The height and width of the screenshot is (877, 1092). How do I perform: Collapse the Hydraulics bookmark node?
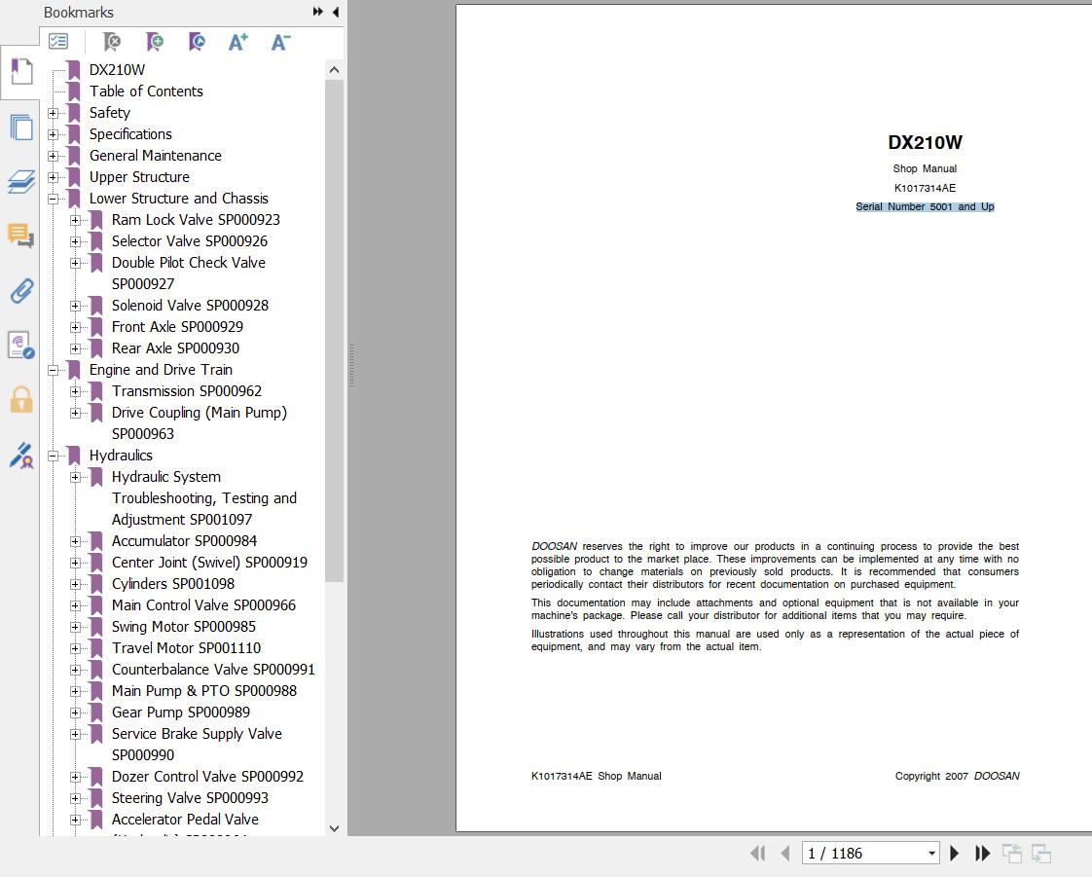click(x=53, y=456)
